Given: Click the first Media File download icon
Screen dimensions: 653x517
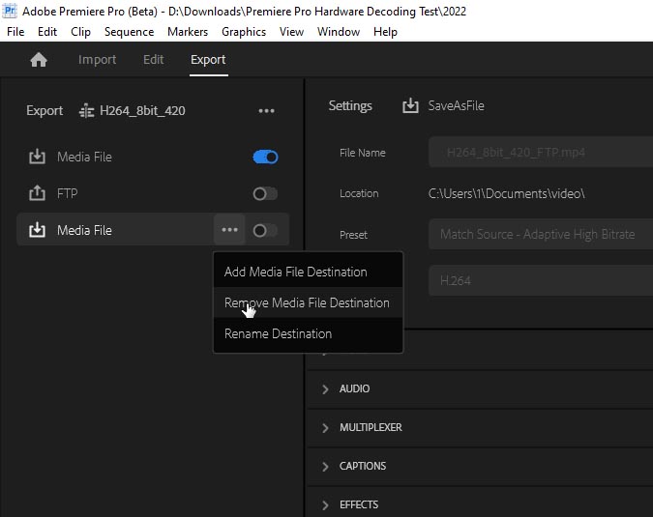Looking at the screenshot, I should click(37, 157).
